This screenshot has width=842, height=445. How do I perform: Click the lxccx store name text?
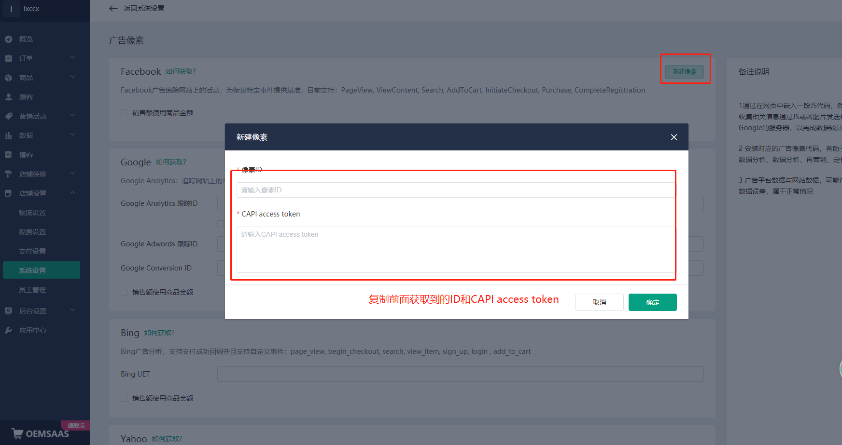[x=31, y=9]
